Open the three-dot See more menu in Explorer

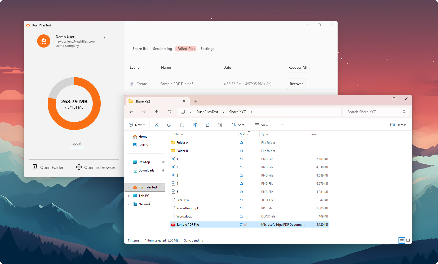tap(282, 125)
